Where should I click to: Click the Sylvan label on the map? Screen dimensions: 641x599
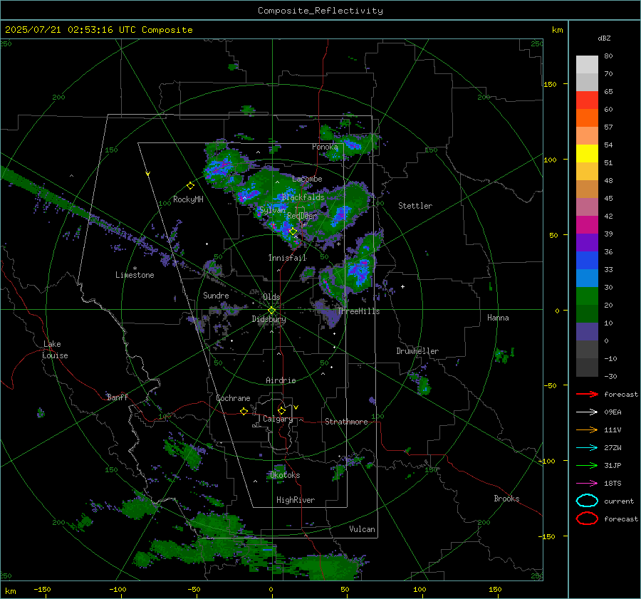(272, 210)
